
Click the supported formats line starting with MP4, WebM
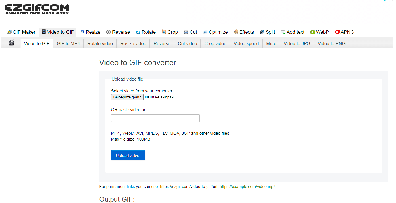(x=170, y=133)
